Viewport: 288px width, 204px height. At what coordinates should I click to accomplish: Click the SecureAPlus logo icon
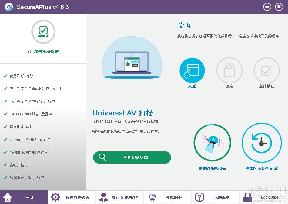click(x=9, y=7)
